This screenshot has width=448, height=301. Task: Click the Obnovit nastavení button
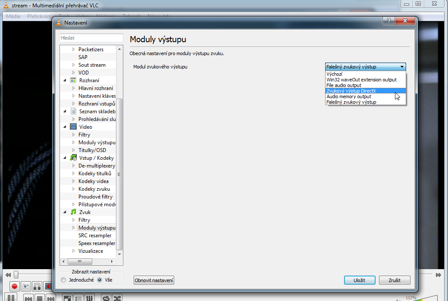[154, 280]
